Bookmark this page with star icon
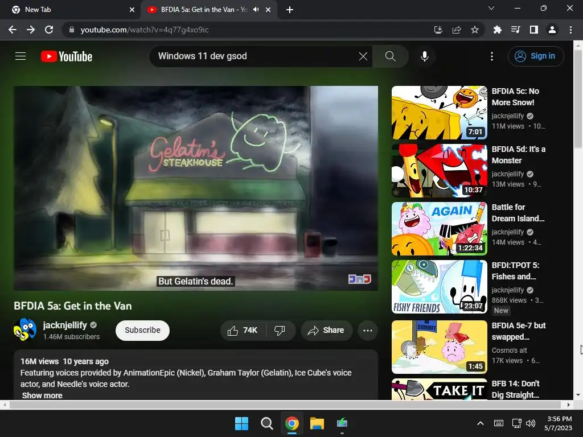 tap(474, 30)
